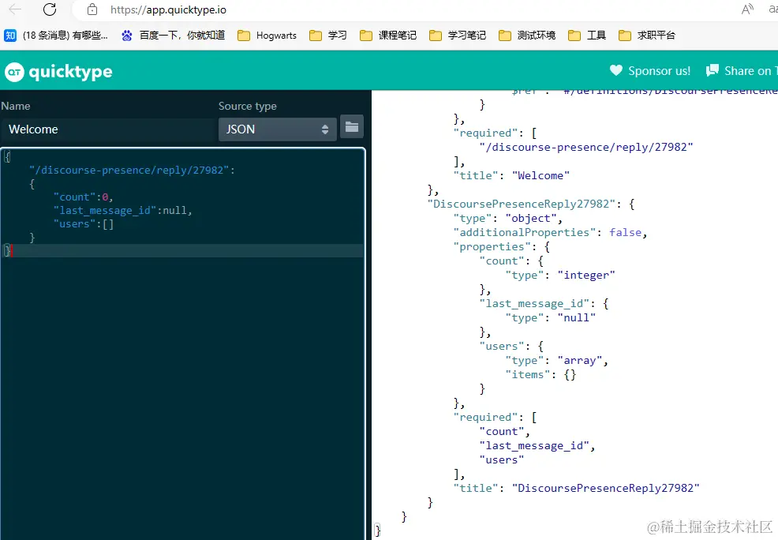Click "items": {} in output
778x540 pixels.
coord(540,375)
